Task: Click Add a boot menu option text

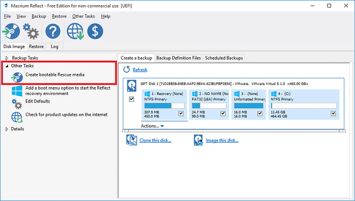Action: 68,91
